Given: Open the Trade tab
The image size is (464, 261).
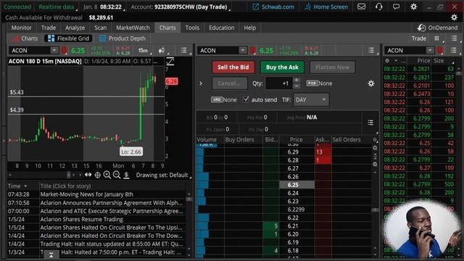Looking at the screenshot, I should [49, 28].
